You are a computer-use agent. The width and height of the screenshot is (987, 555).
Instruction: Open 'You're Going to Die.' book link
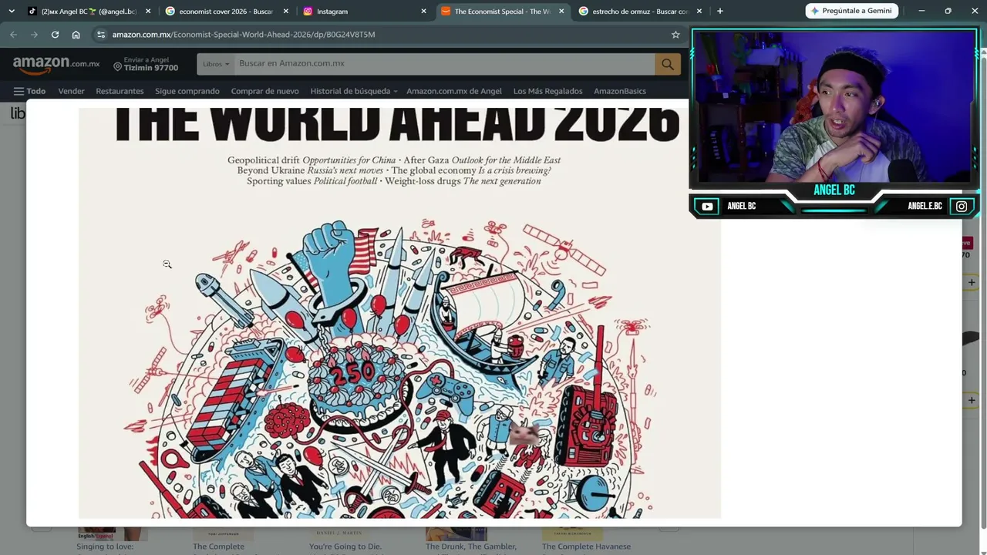[345, 547]
